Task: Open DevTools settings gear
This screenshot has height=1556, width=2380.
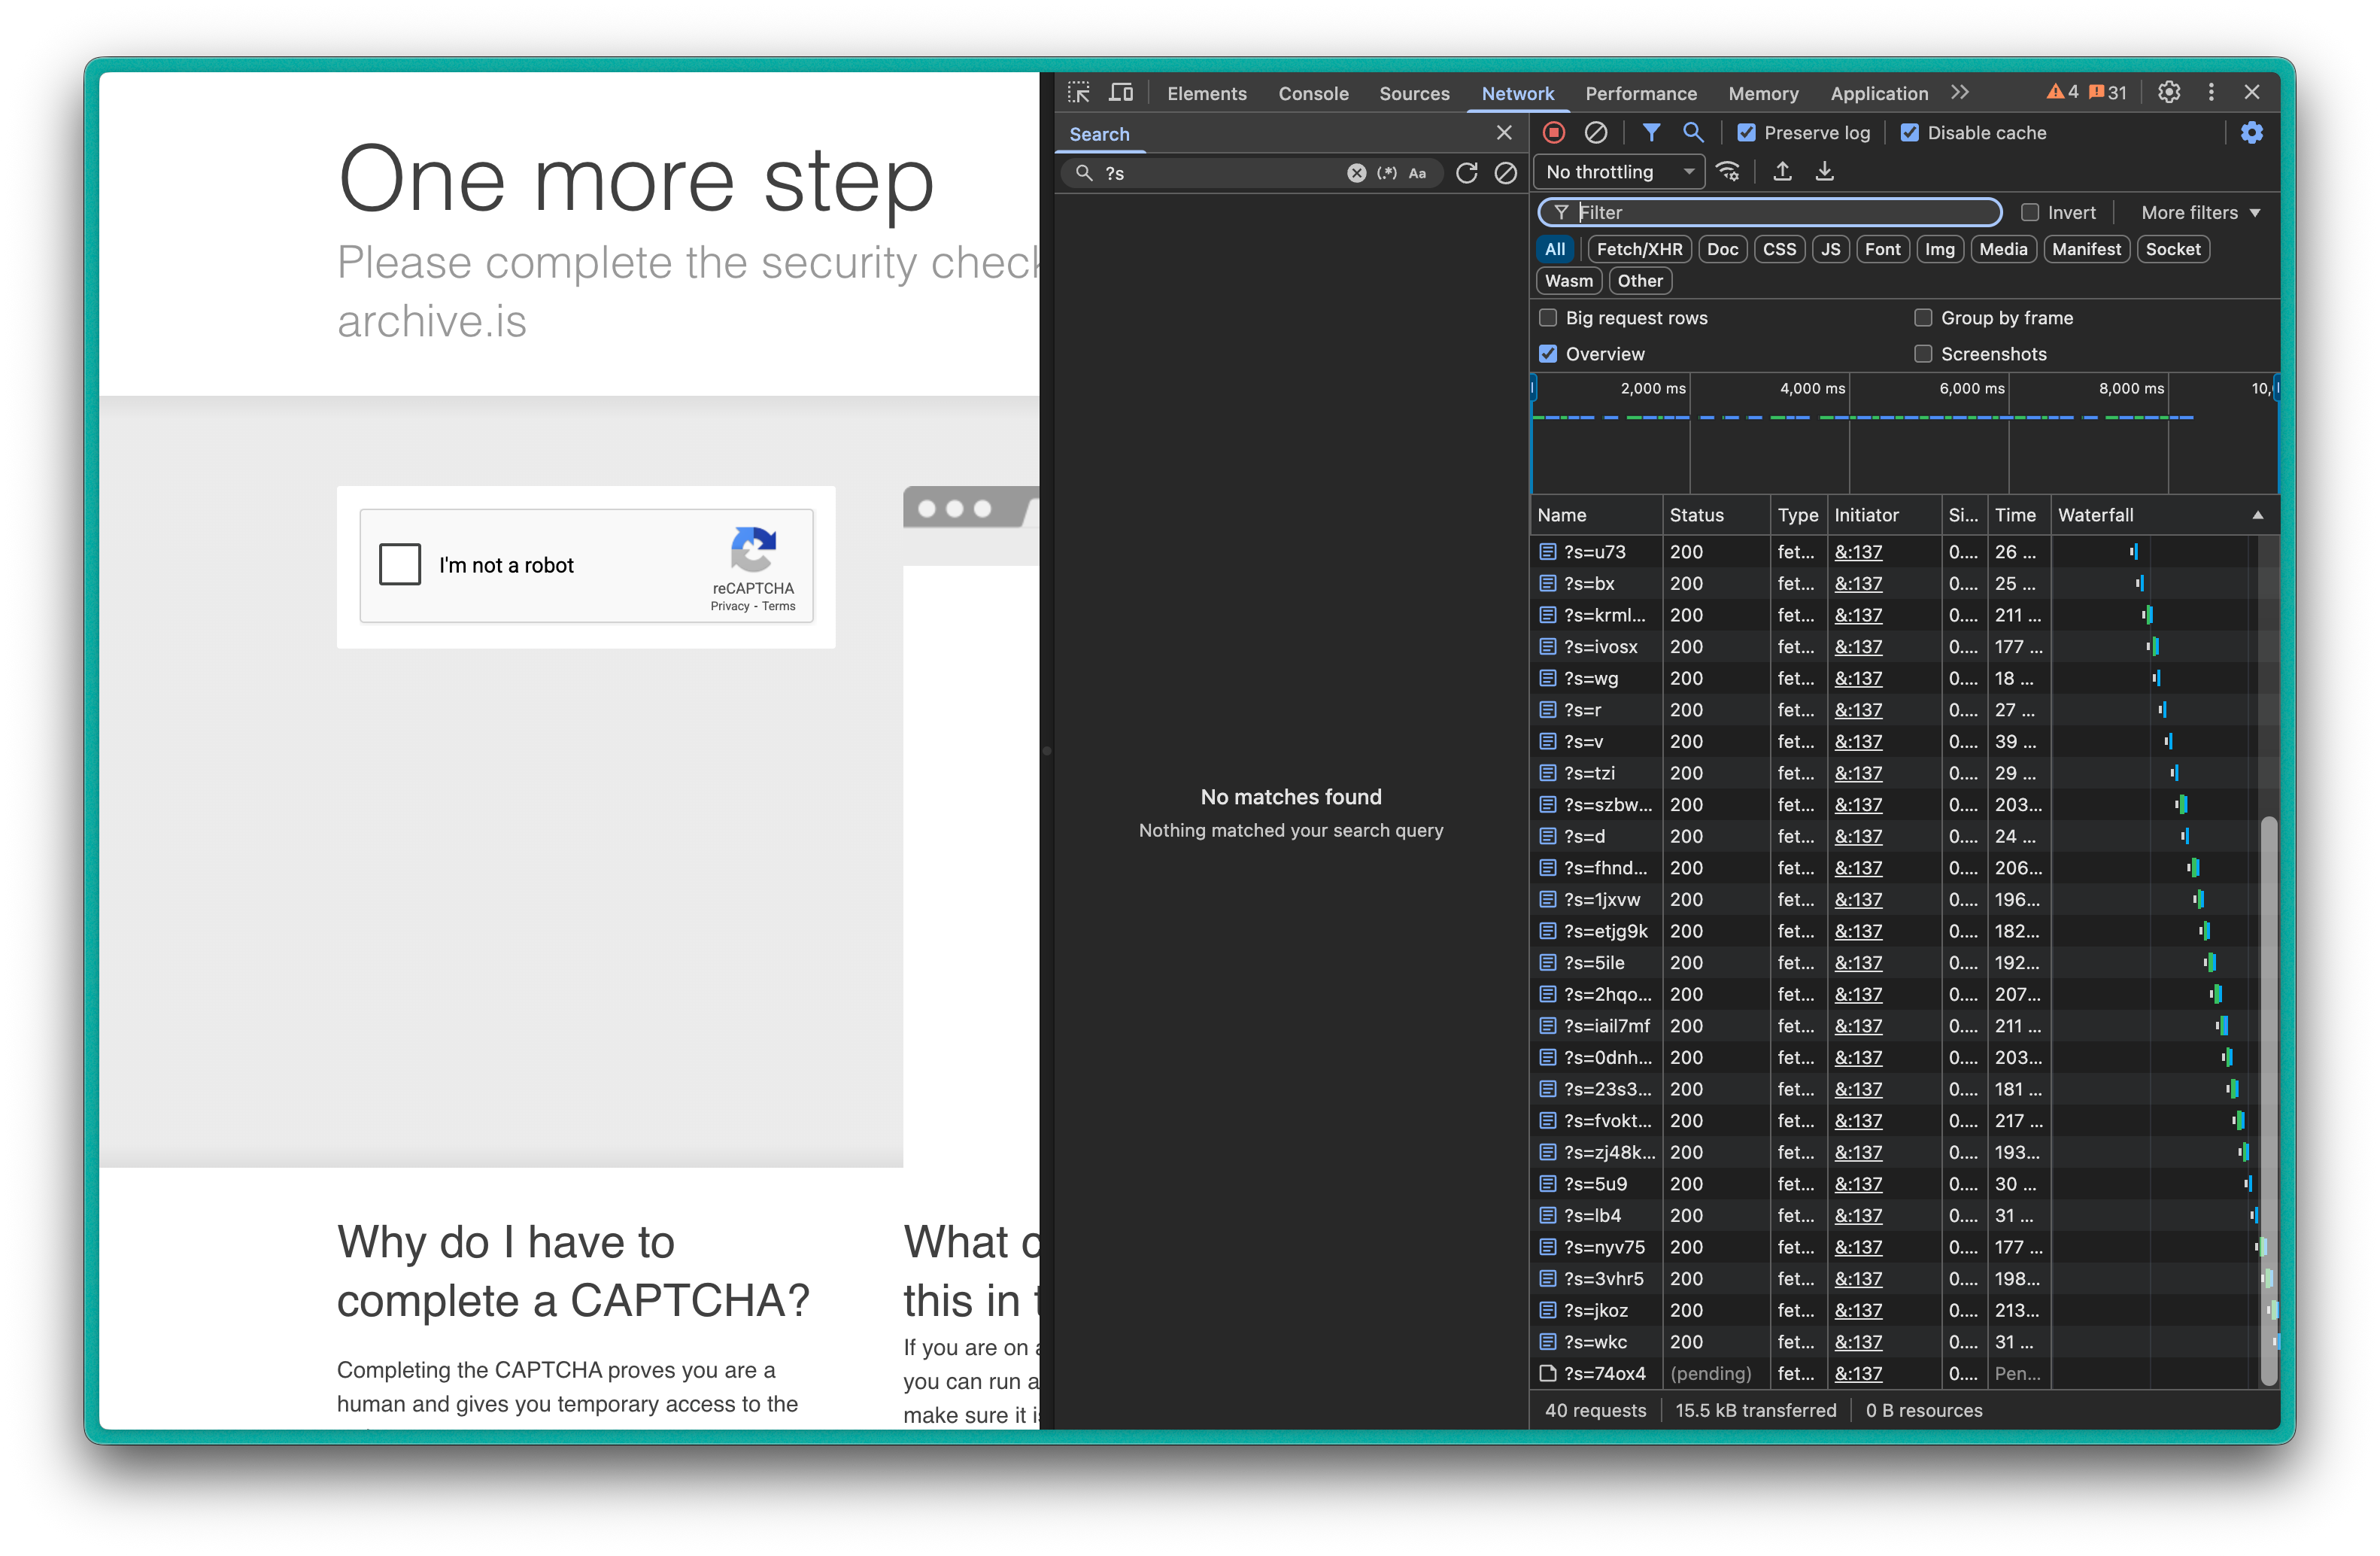Action: (2168, 92)
